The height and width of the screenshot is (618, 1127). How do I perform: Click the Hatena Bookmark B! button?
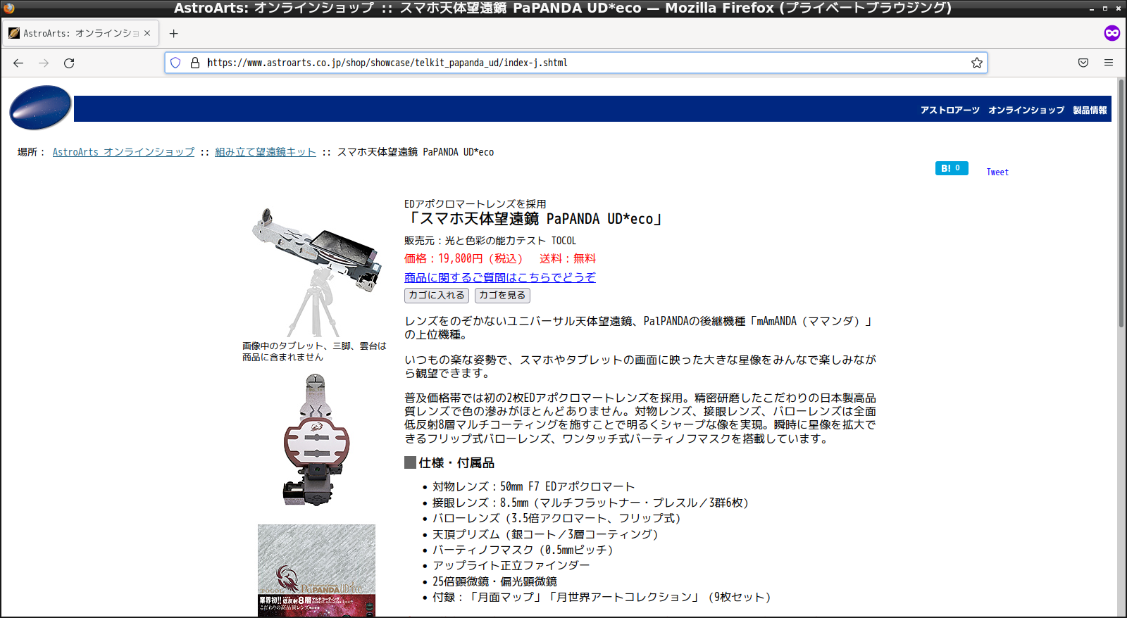(x=952, y=168)
